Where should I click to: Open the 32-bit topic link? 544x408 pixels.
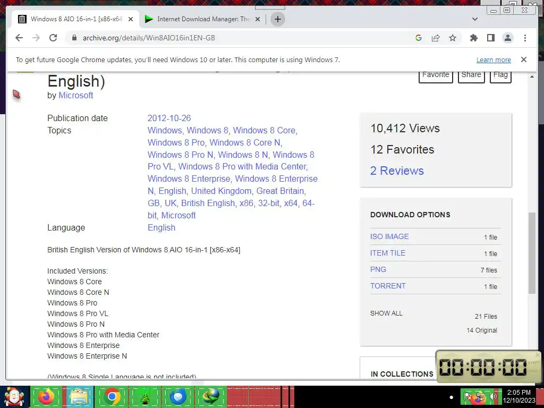268,203
